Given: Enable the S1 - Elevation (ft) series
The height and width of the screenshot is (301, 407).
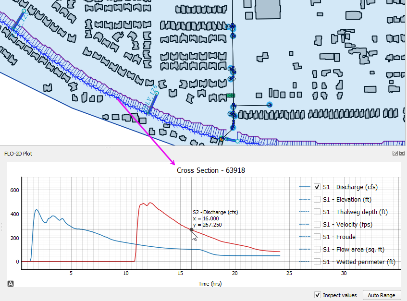Looking at the screenshot, I should click(317, 199).
